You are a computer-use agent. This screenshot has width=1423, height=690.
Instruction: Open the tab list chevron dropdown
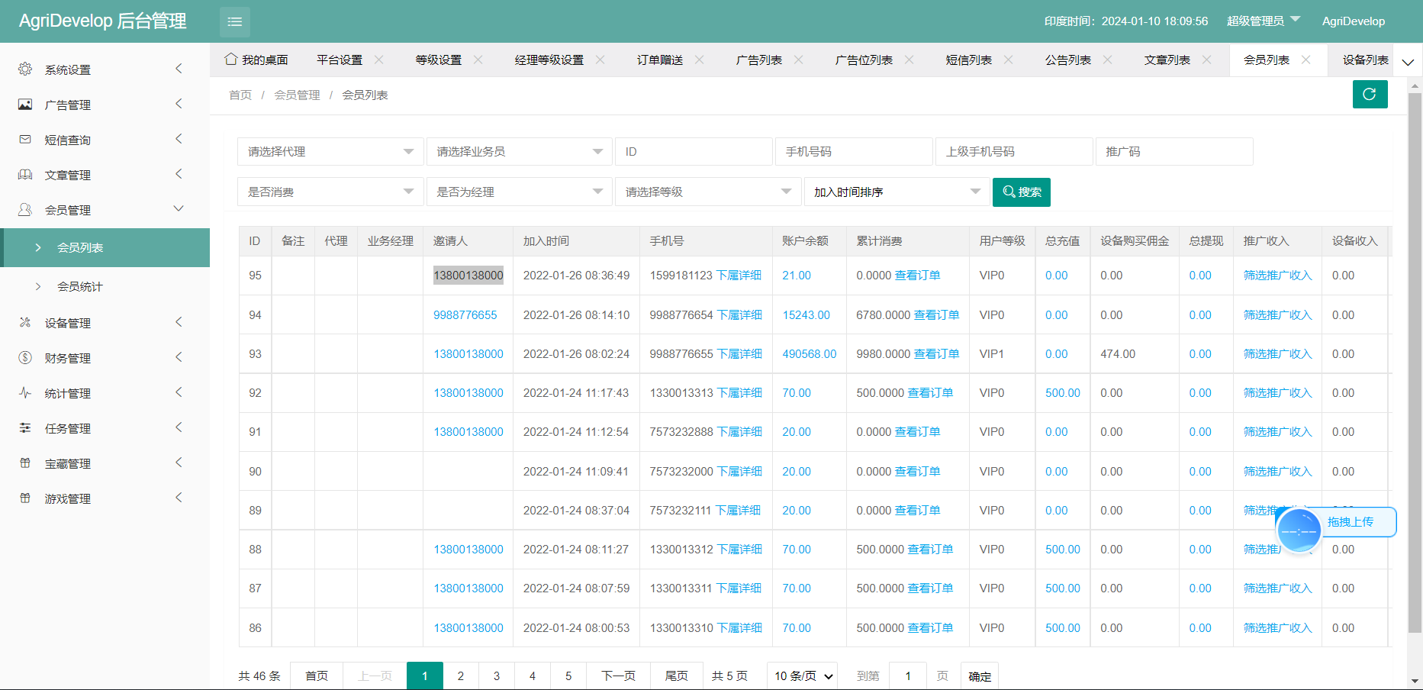1408,62
